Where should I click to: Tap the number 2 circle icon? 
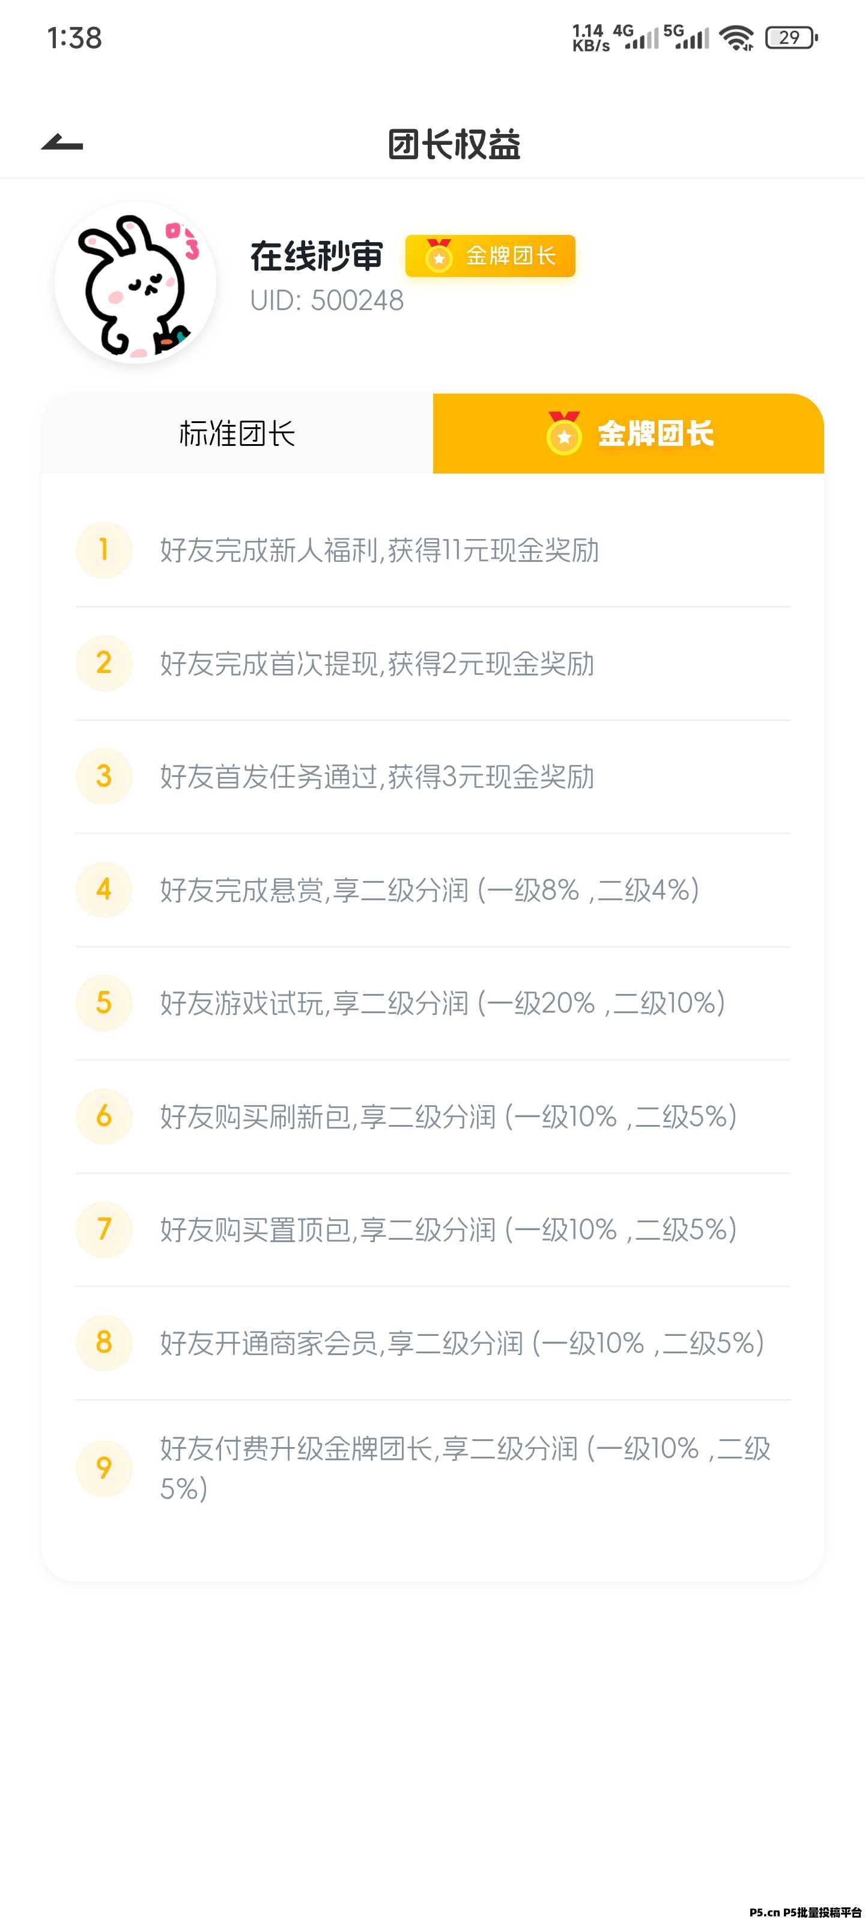click(x=104, y=663)
